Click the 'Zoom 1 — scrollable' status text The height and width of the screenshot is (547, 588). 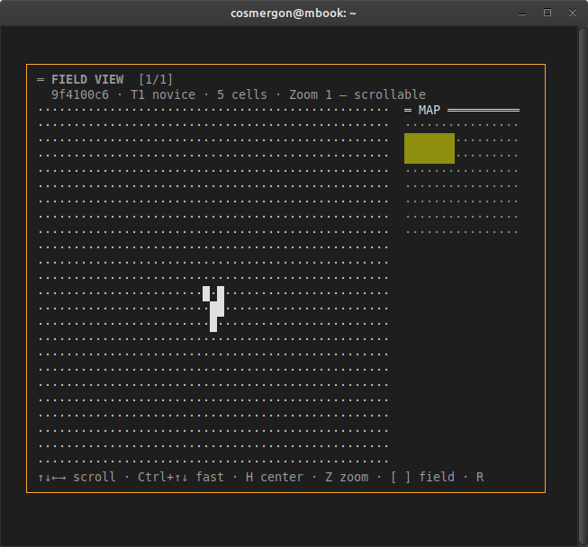(357, 94)
